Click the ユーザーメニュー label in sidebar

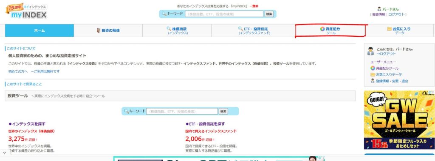[383, 62]
